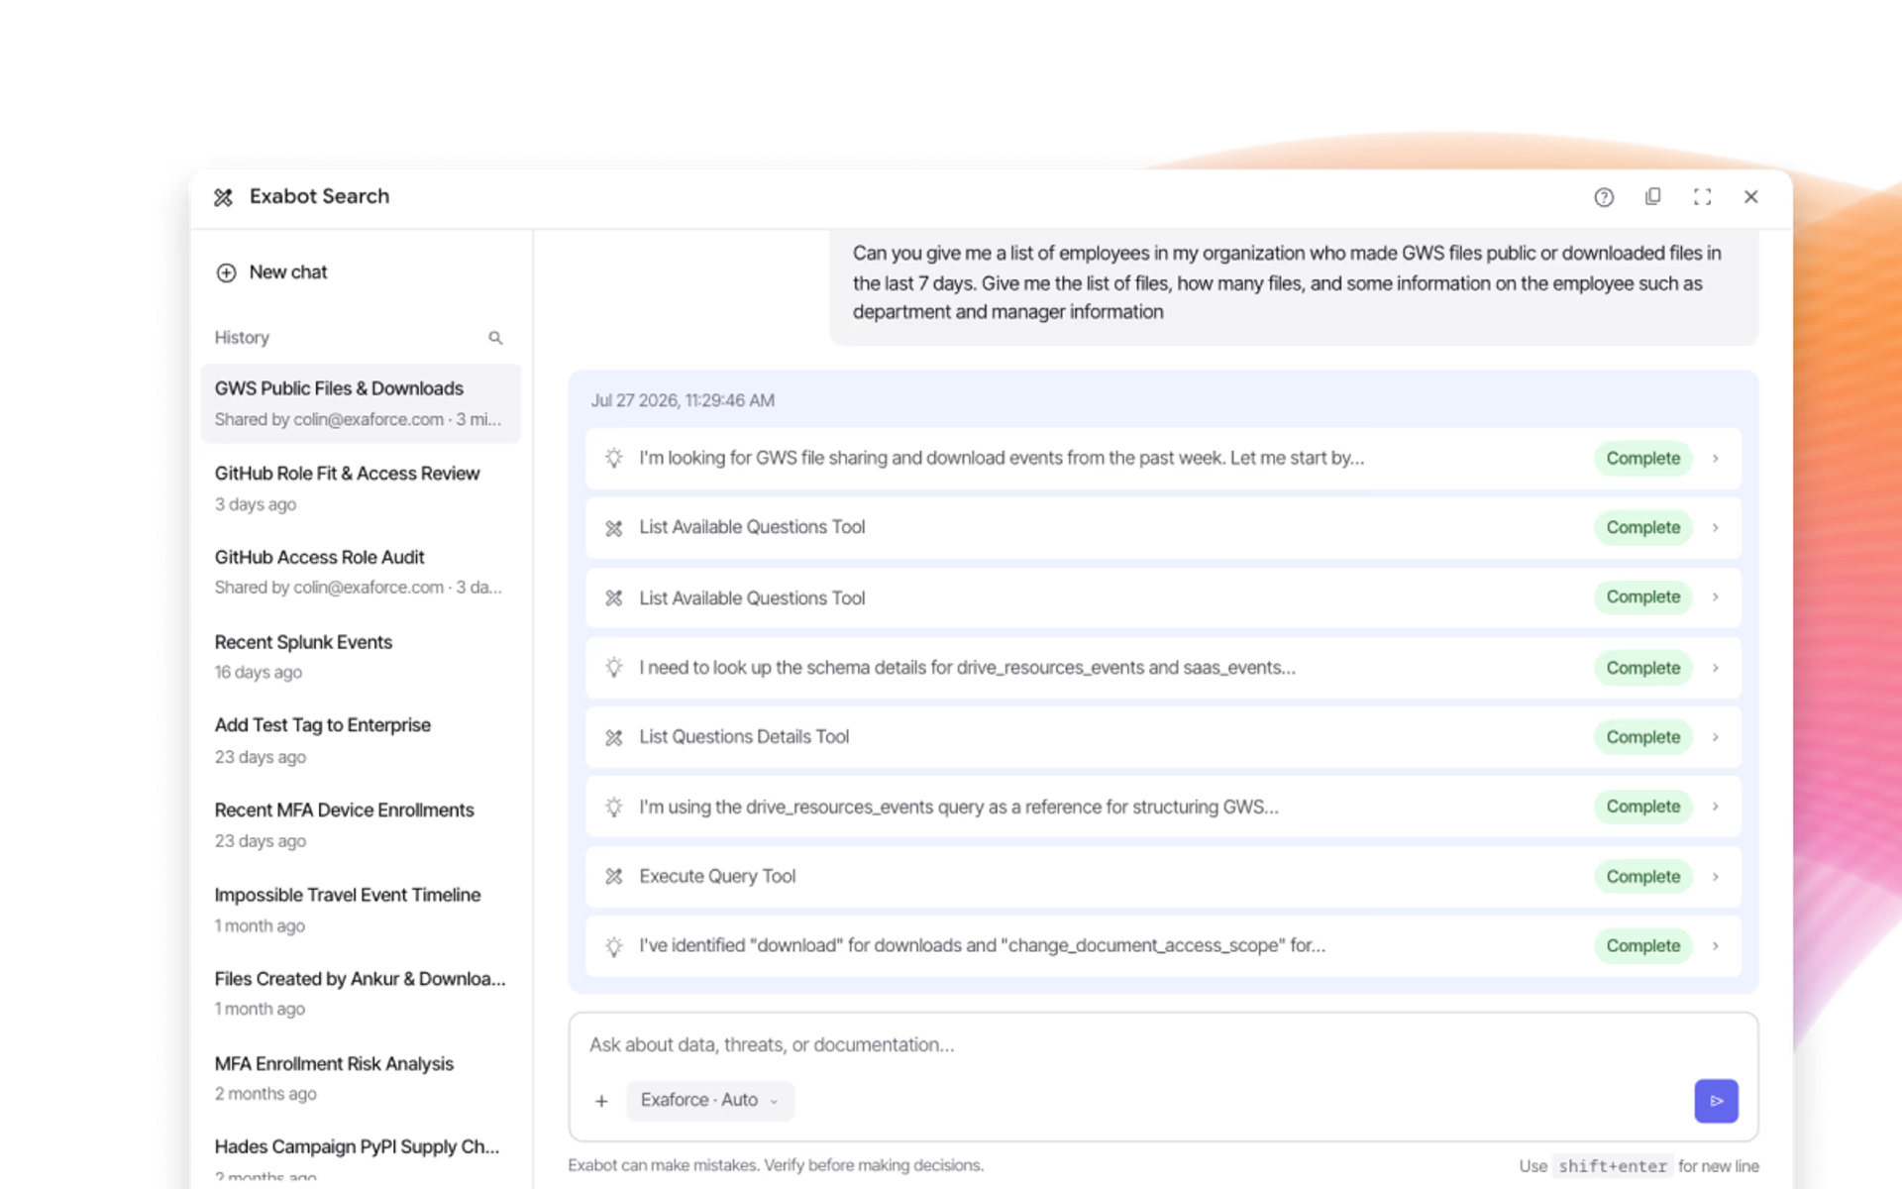The width and height of the screenshot is (1902, 1189).
Task: Click Complete badge on List Questions Details Tool row
Action: click(1642, 737)
